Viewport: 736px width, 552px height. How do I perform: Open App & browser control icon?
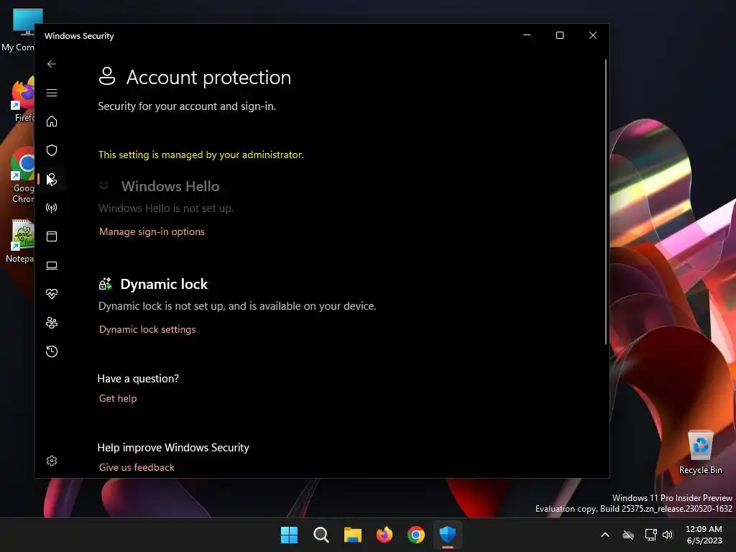coord(52,236)
